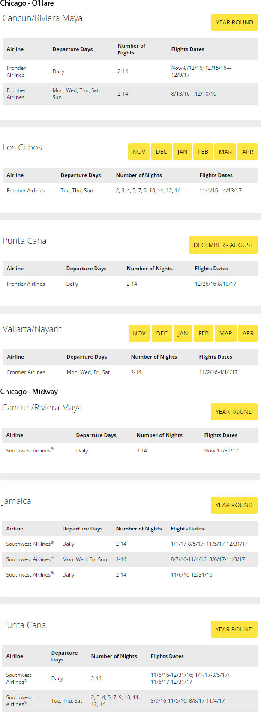The image size is (261, 715).
Task: Choose JAN button under Los Cabos
Action: 183,152
